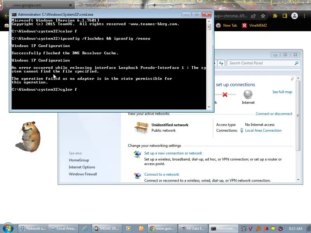
Task: Click the Control Panel vertical scrollbar thumb
Action: pos(298,116)
